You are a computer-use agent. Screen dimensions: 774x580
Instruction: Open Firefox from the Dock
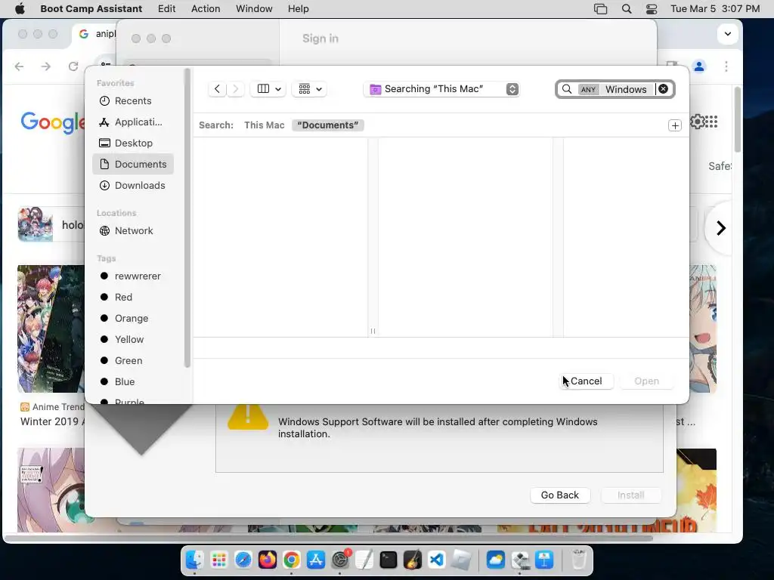[268, 560]
